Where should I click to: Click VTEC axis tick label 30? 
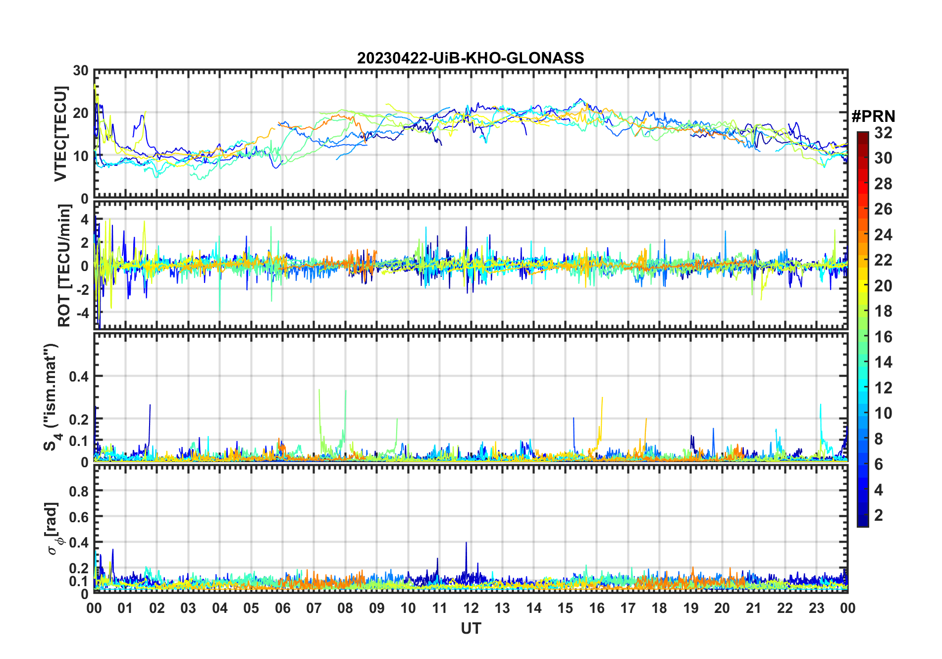point(81,70)
